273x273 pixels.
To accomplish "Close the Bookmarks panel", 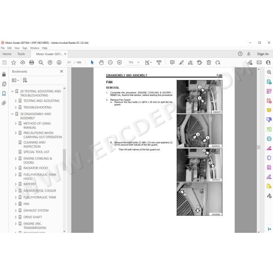I will (x=62, y=71).
